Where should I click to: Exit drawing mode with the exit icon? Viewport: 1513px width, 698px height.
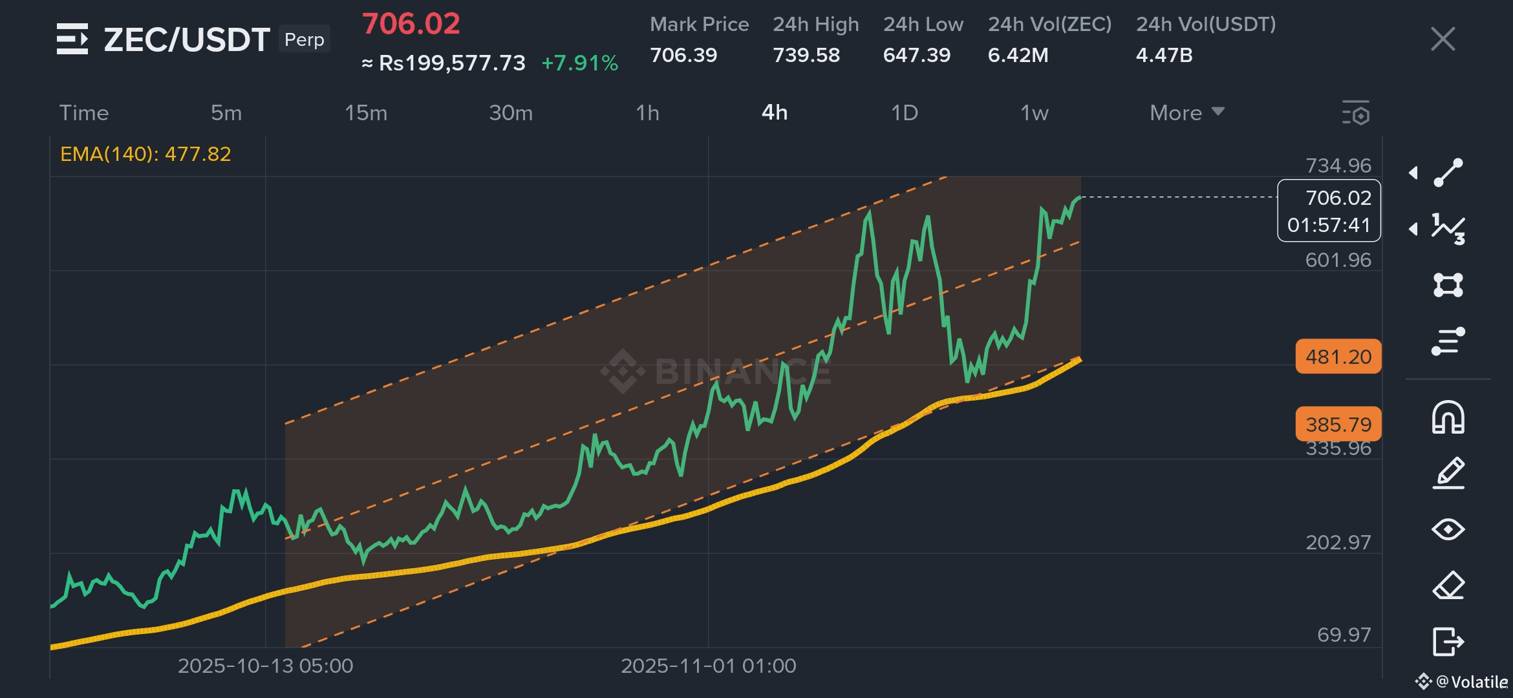(x=1448, y=642)
